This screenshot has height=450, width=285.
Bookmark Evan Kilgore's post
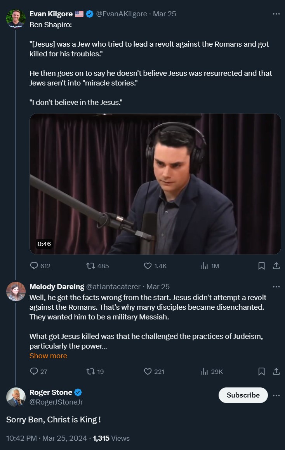pyautogui.click(x=262, y=266)
